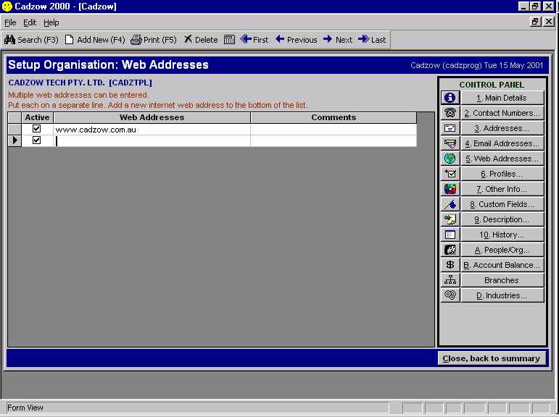The width and height of the screenshot is (559, 417).
Task: Open 10. History panel
Action: click(x=502, y=235)
